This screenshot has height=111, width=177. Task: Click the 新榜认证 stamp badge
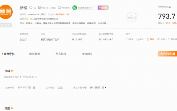coord(132,17)
